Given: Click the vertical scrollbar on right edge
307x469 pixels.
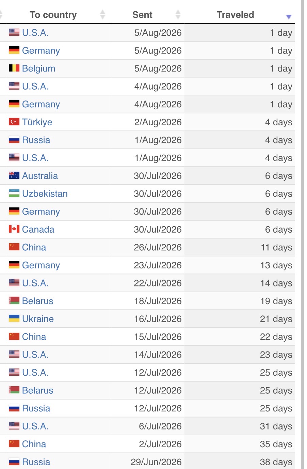Looking at the screenshot, I should click(x=302, y=234).
